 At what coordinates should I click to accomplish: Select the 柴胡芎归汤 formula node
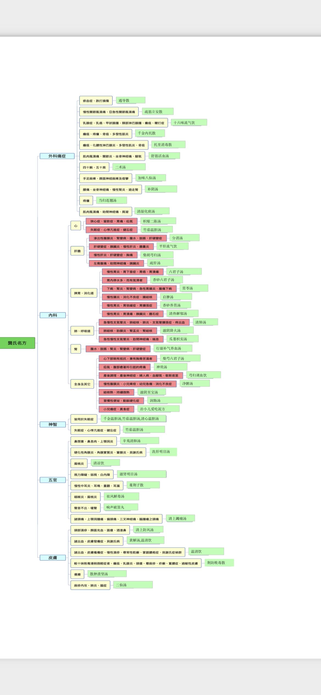click(x=157, y=255)
